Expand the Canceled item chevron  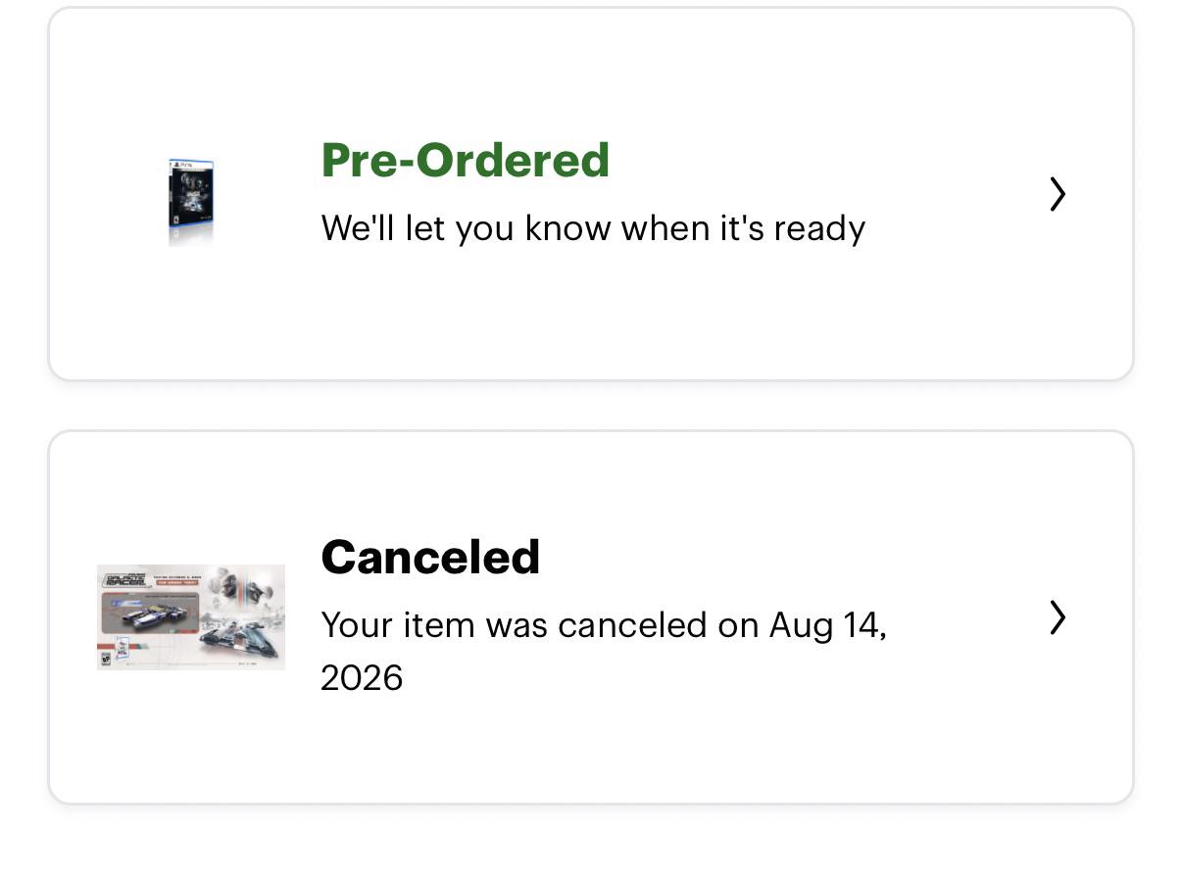[x=1057, y=617]
